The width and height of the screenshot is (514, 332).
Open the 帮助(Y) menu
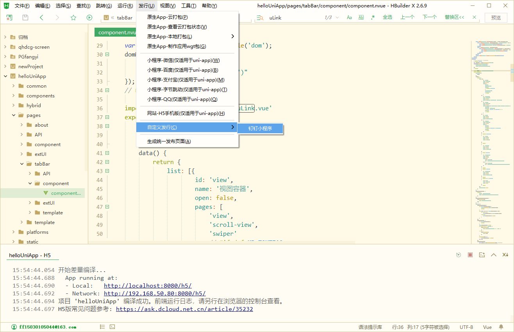tap(209, 6)
